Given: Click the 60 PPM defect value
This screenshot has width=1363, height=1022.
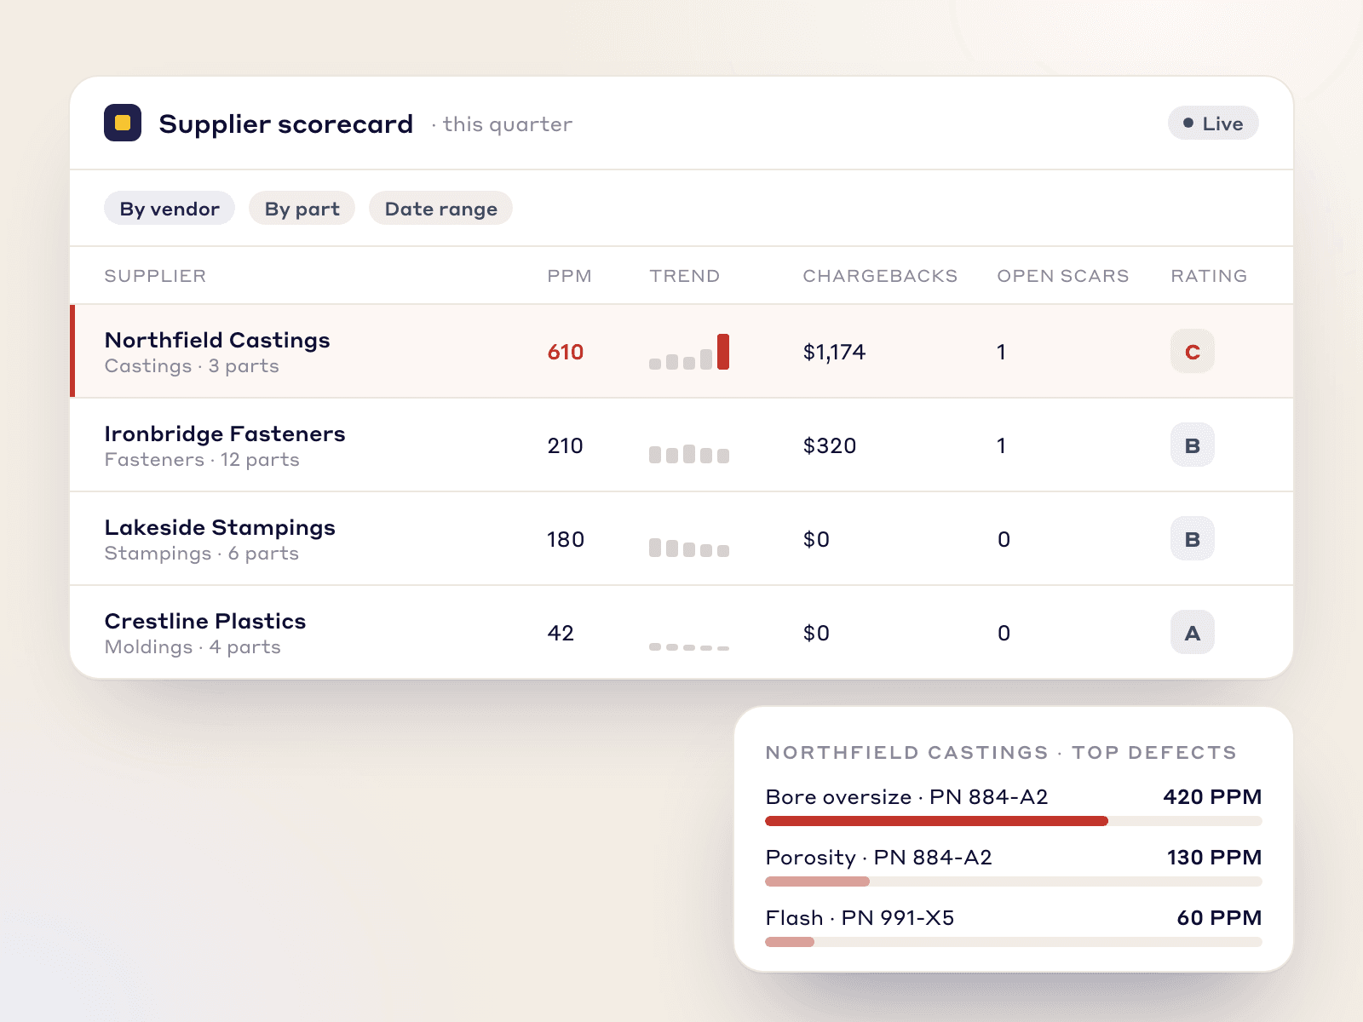Looking at the screenshot, I should (x=1219, y=918).
